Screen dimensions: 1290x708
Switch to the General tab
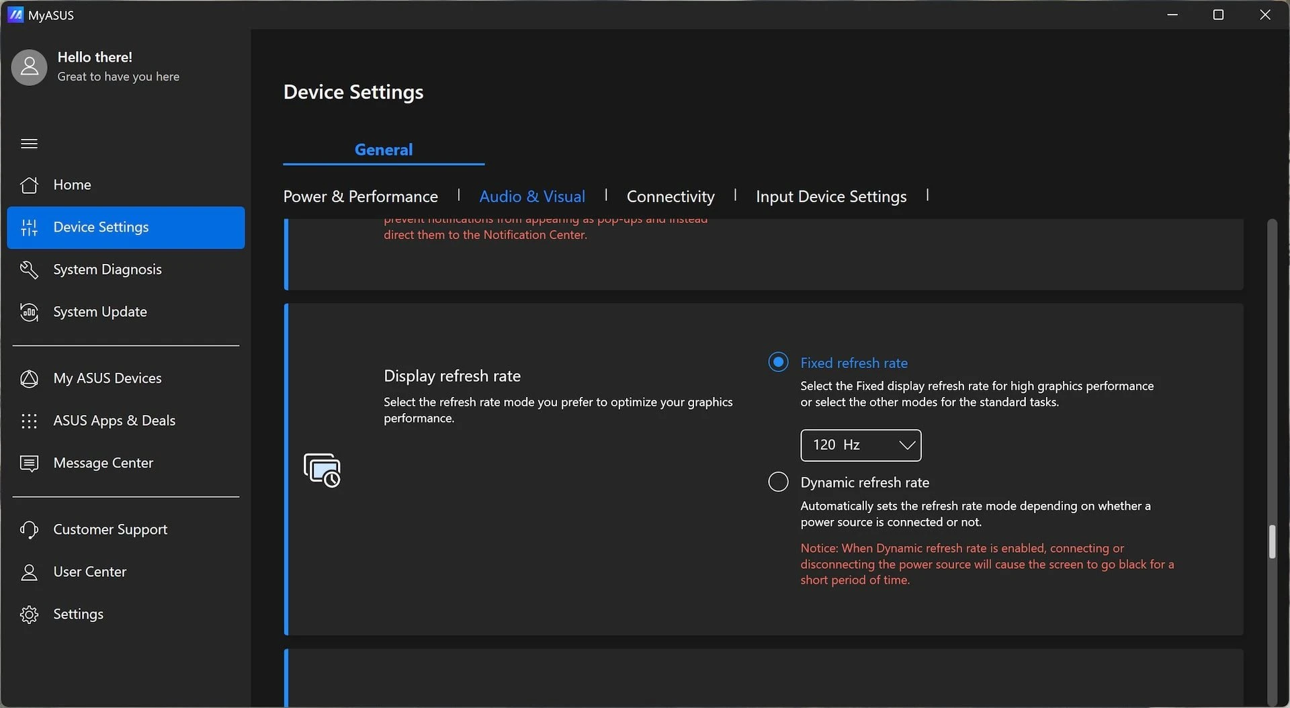tap(384, 150)
